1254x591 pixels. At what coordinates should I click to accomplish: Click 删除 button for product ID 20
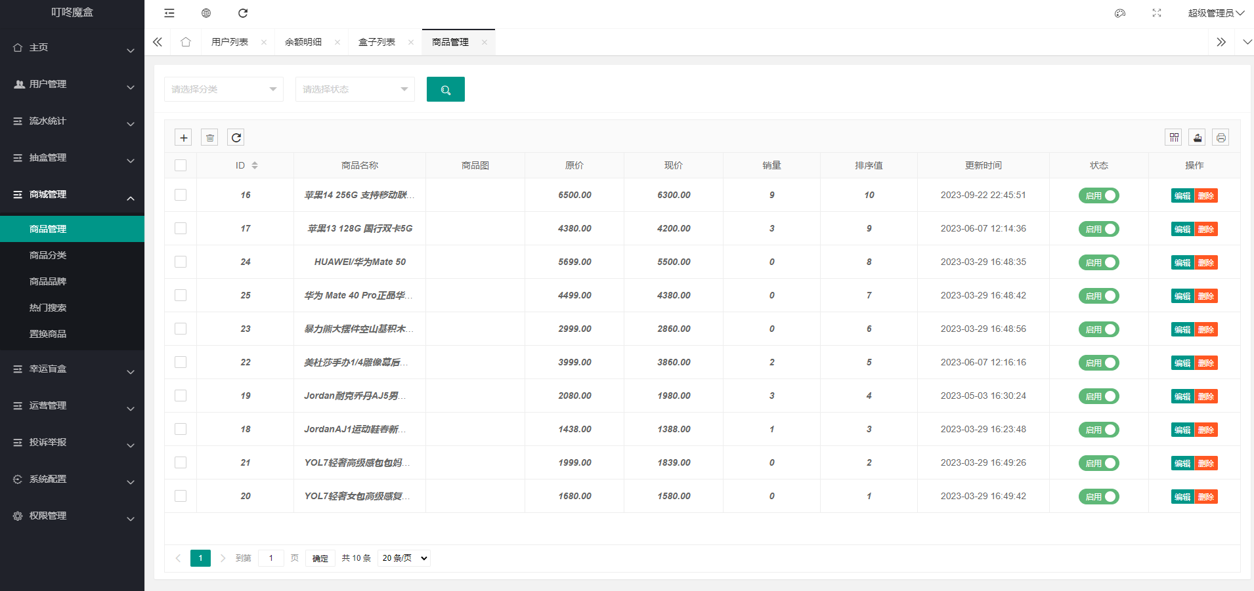(x=1206, y=497)
